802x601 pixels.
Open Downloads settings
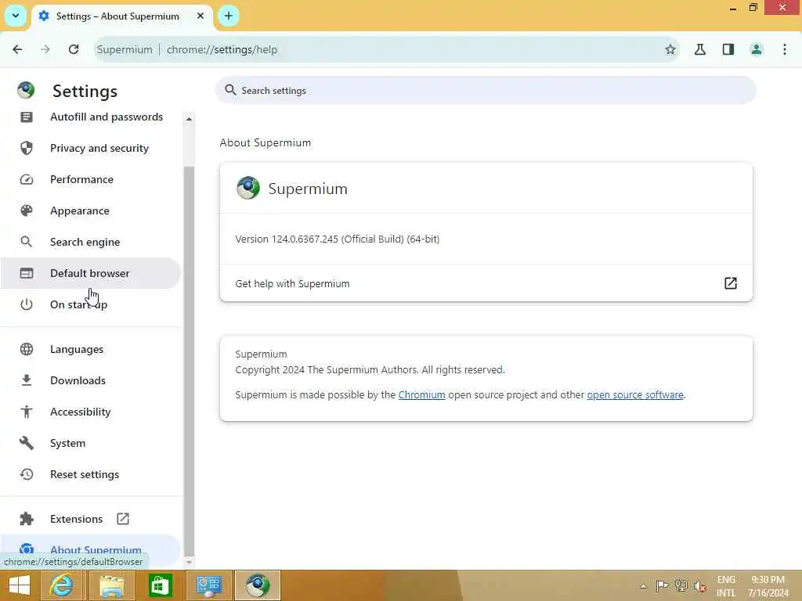91,380
